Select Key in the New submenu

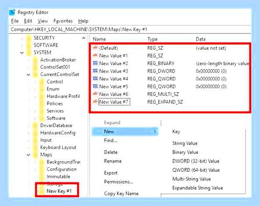(x=176, y=132)
